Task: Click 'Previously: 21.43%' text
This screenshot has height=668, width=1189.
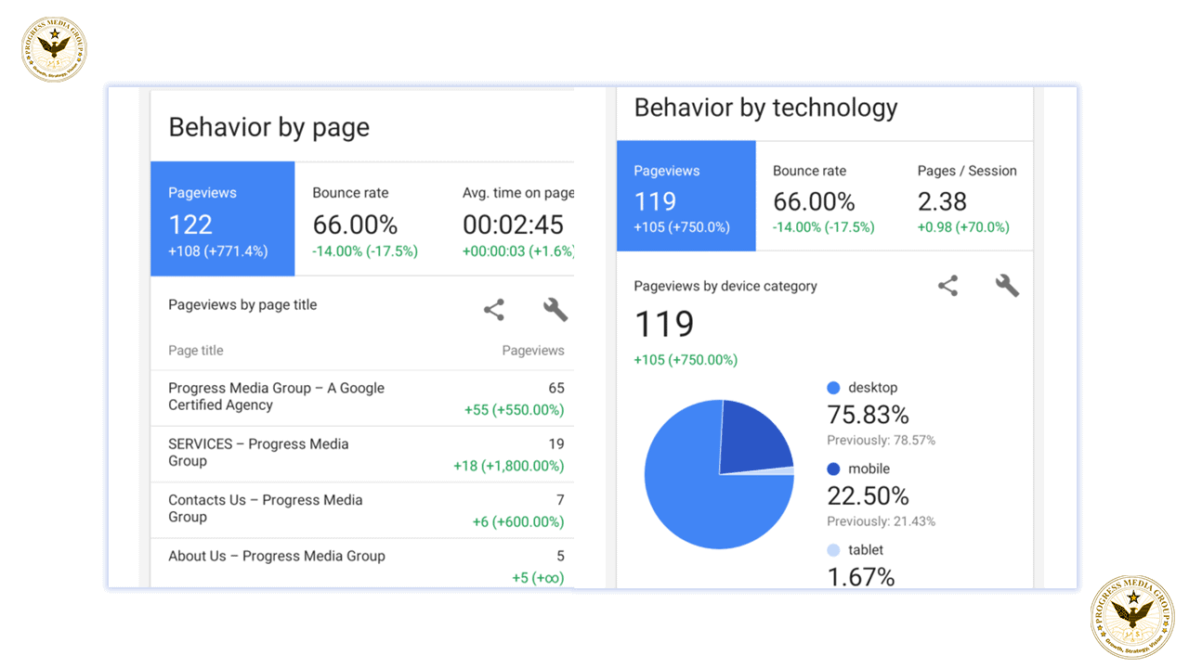Action: [882, 521]
